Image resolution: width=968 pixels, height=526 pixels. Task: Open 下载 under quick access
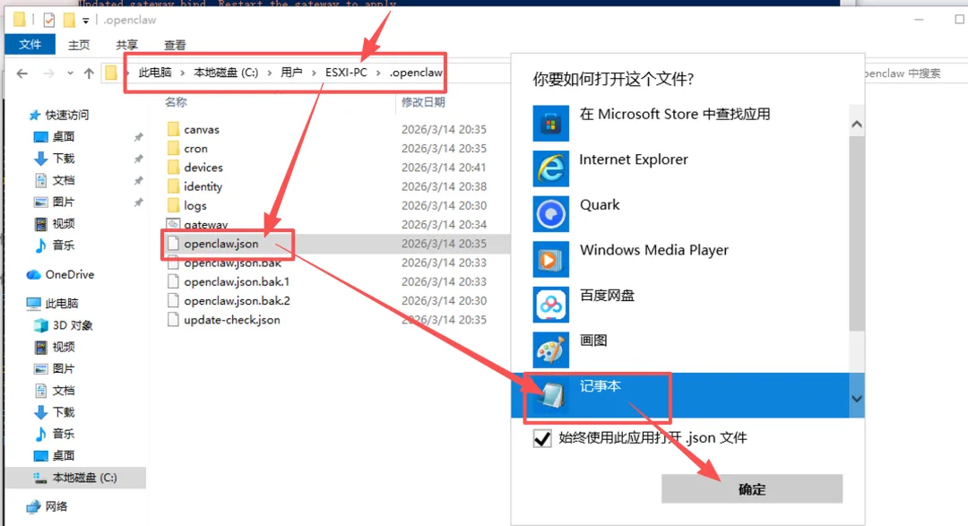point(63,158)
